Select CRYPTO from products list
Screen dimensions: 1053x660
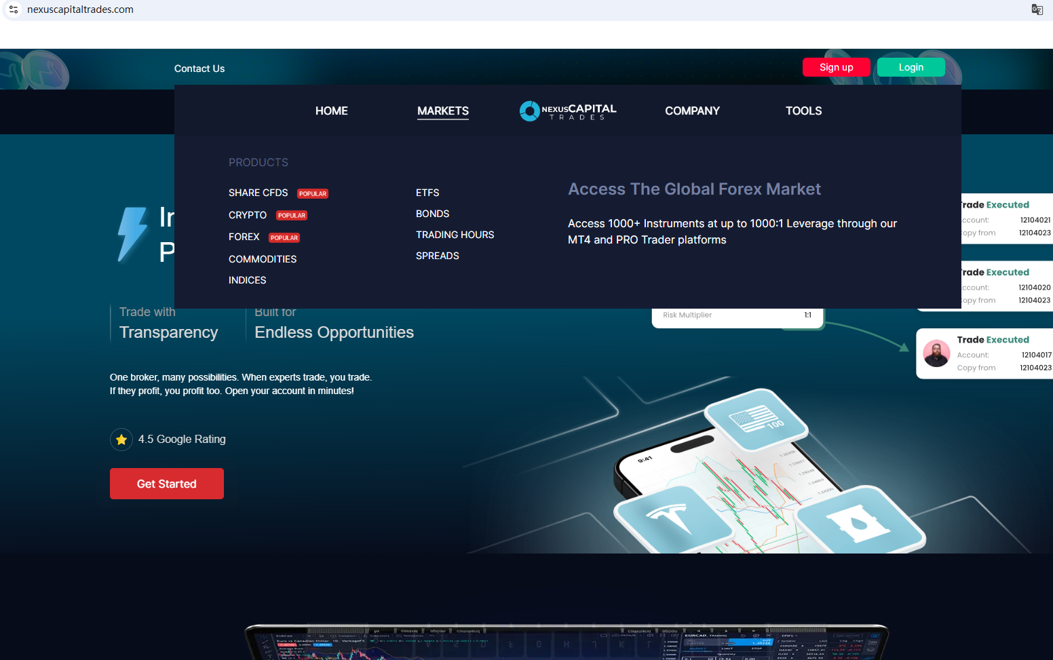tap(248, 215)
